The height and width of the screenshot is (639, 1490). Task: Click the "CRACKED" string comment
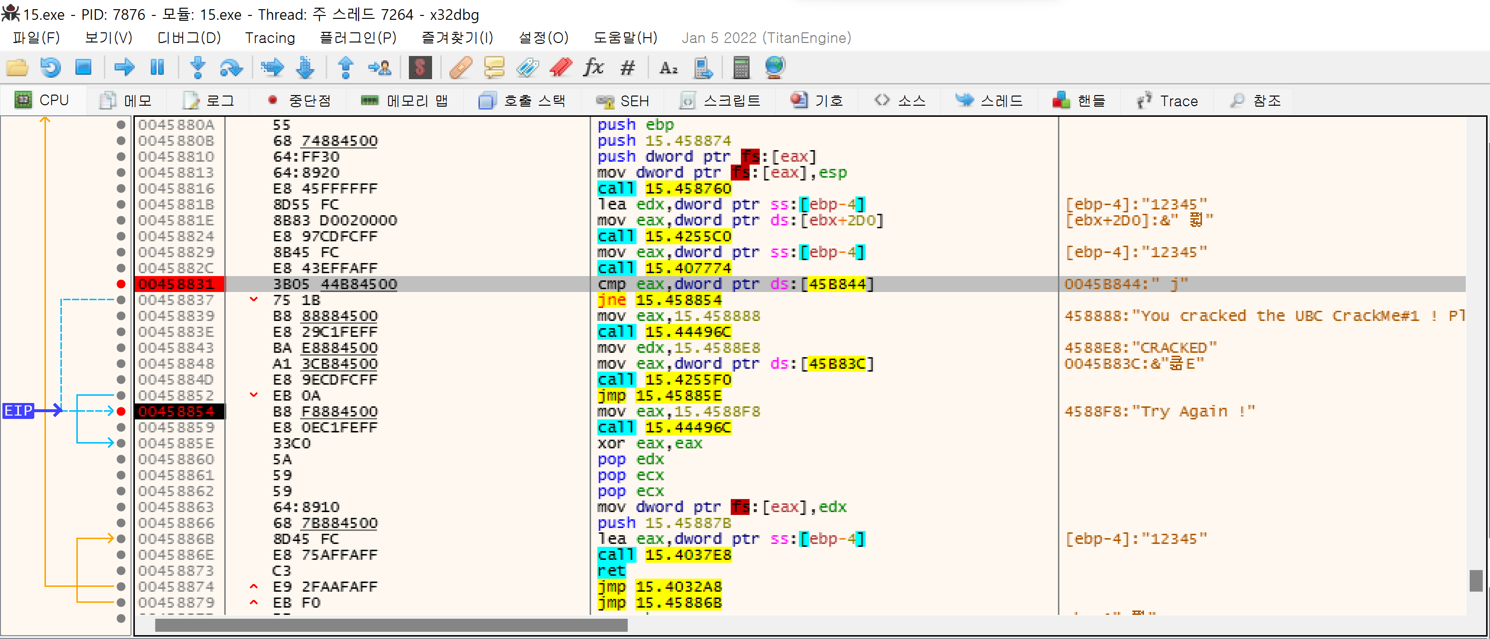pyautogui.click(x=1141, y=348)
